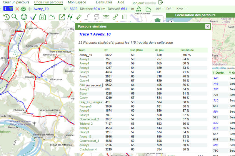Click the magnifying glass search icon

(14, 17)
